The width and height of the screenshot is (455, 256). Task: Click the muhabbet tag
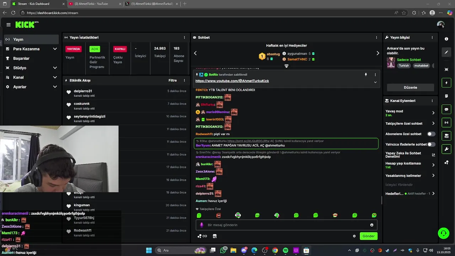tap(421, 65)
